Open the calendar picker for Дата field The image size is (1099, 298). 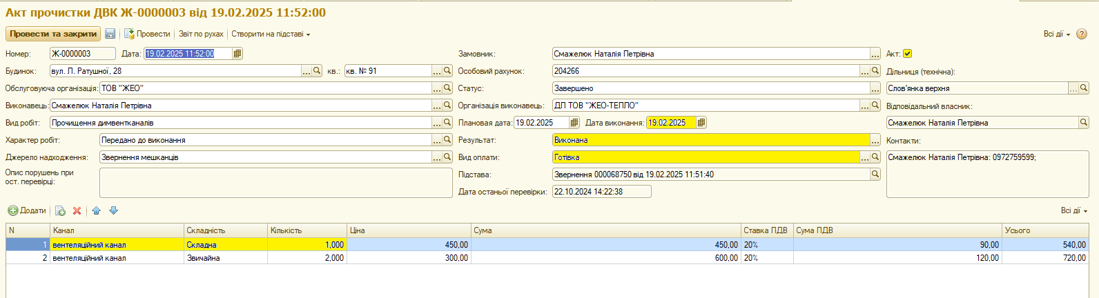[237, 54]
